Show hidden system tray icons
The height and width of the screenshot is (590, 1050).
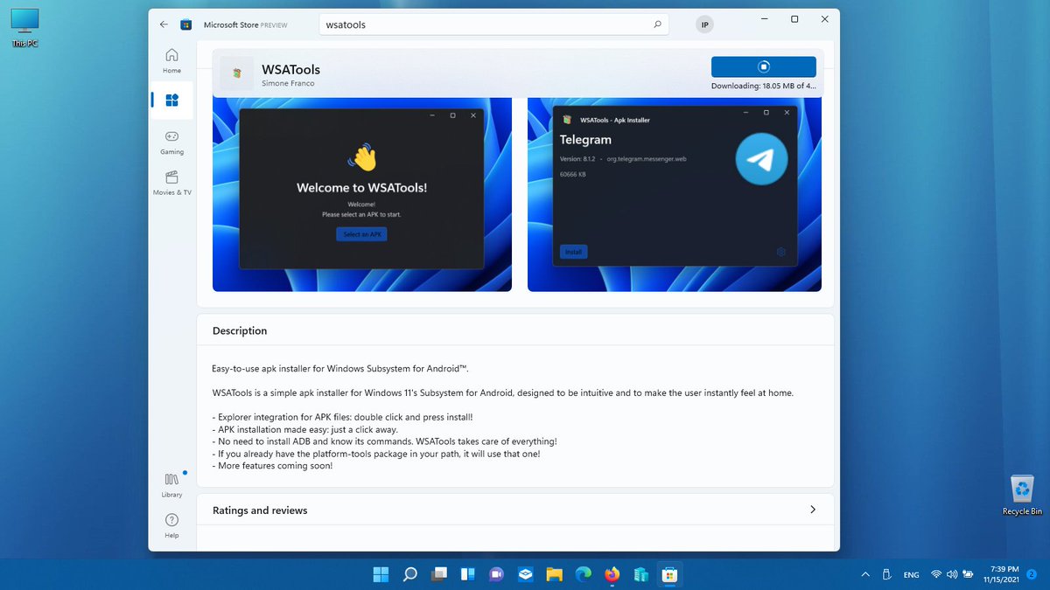(x=865, y=574)
